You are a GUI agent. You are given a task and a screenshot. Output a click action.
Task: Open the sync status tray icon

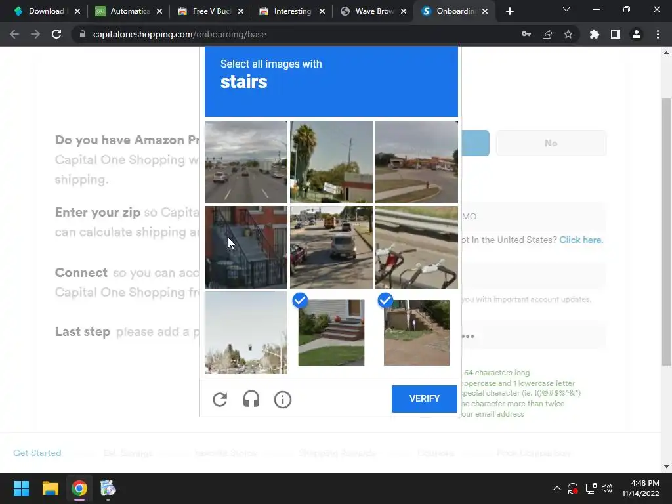[573, 488]
